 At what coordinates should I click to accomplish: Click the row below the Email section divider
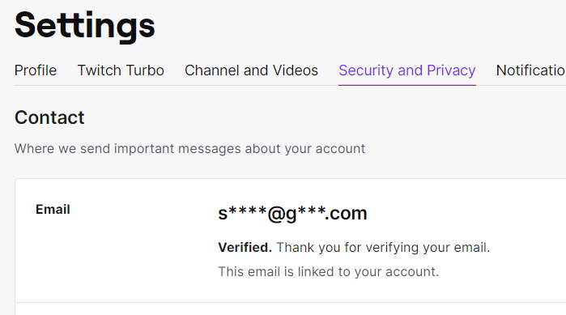pyautogui.click(x=291, y=309)
